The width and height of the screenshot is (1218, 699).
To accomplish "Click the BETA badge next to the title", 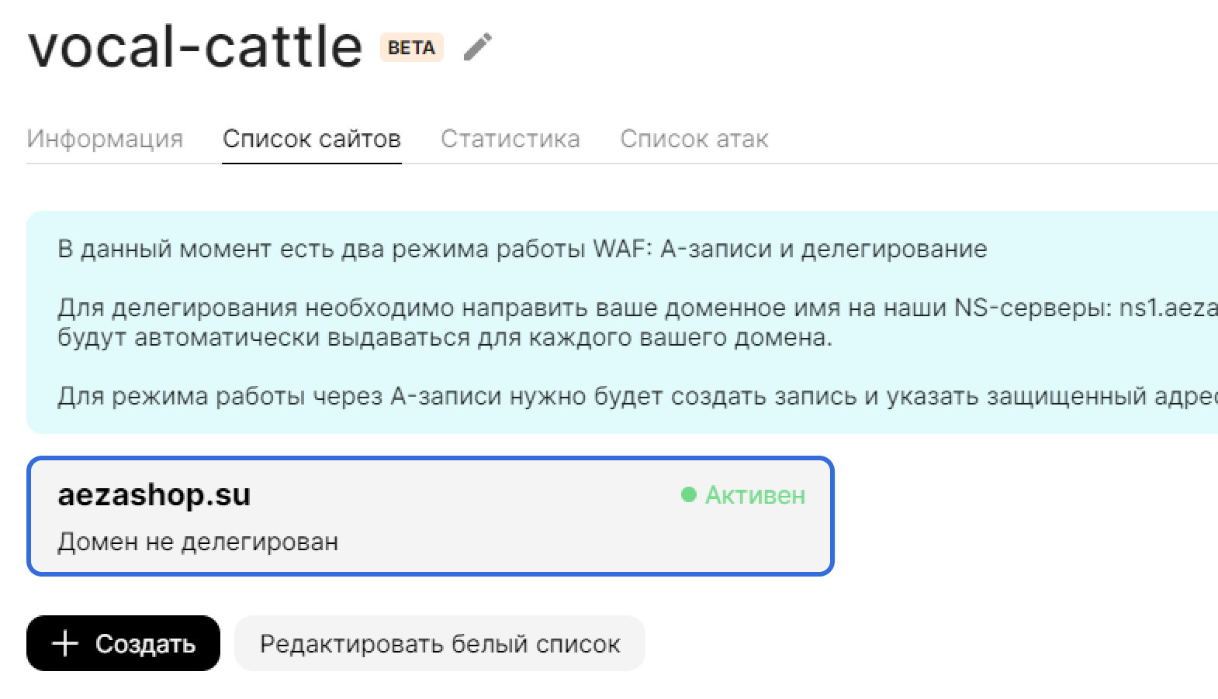I will (411, 47).
